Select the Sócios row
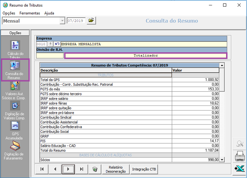 click(129, 160)
